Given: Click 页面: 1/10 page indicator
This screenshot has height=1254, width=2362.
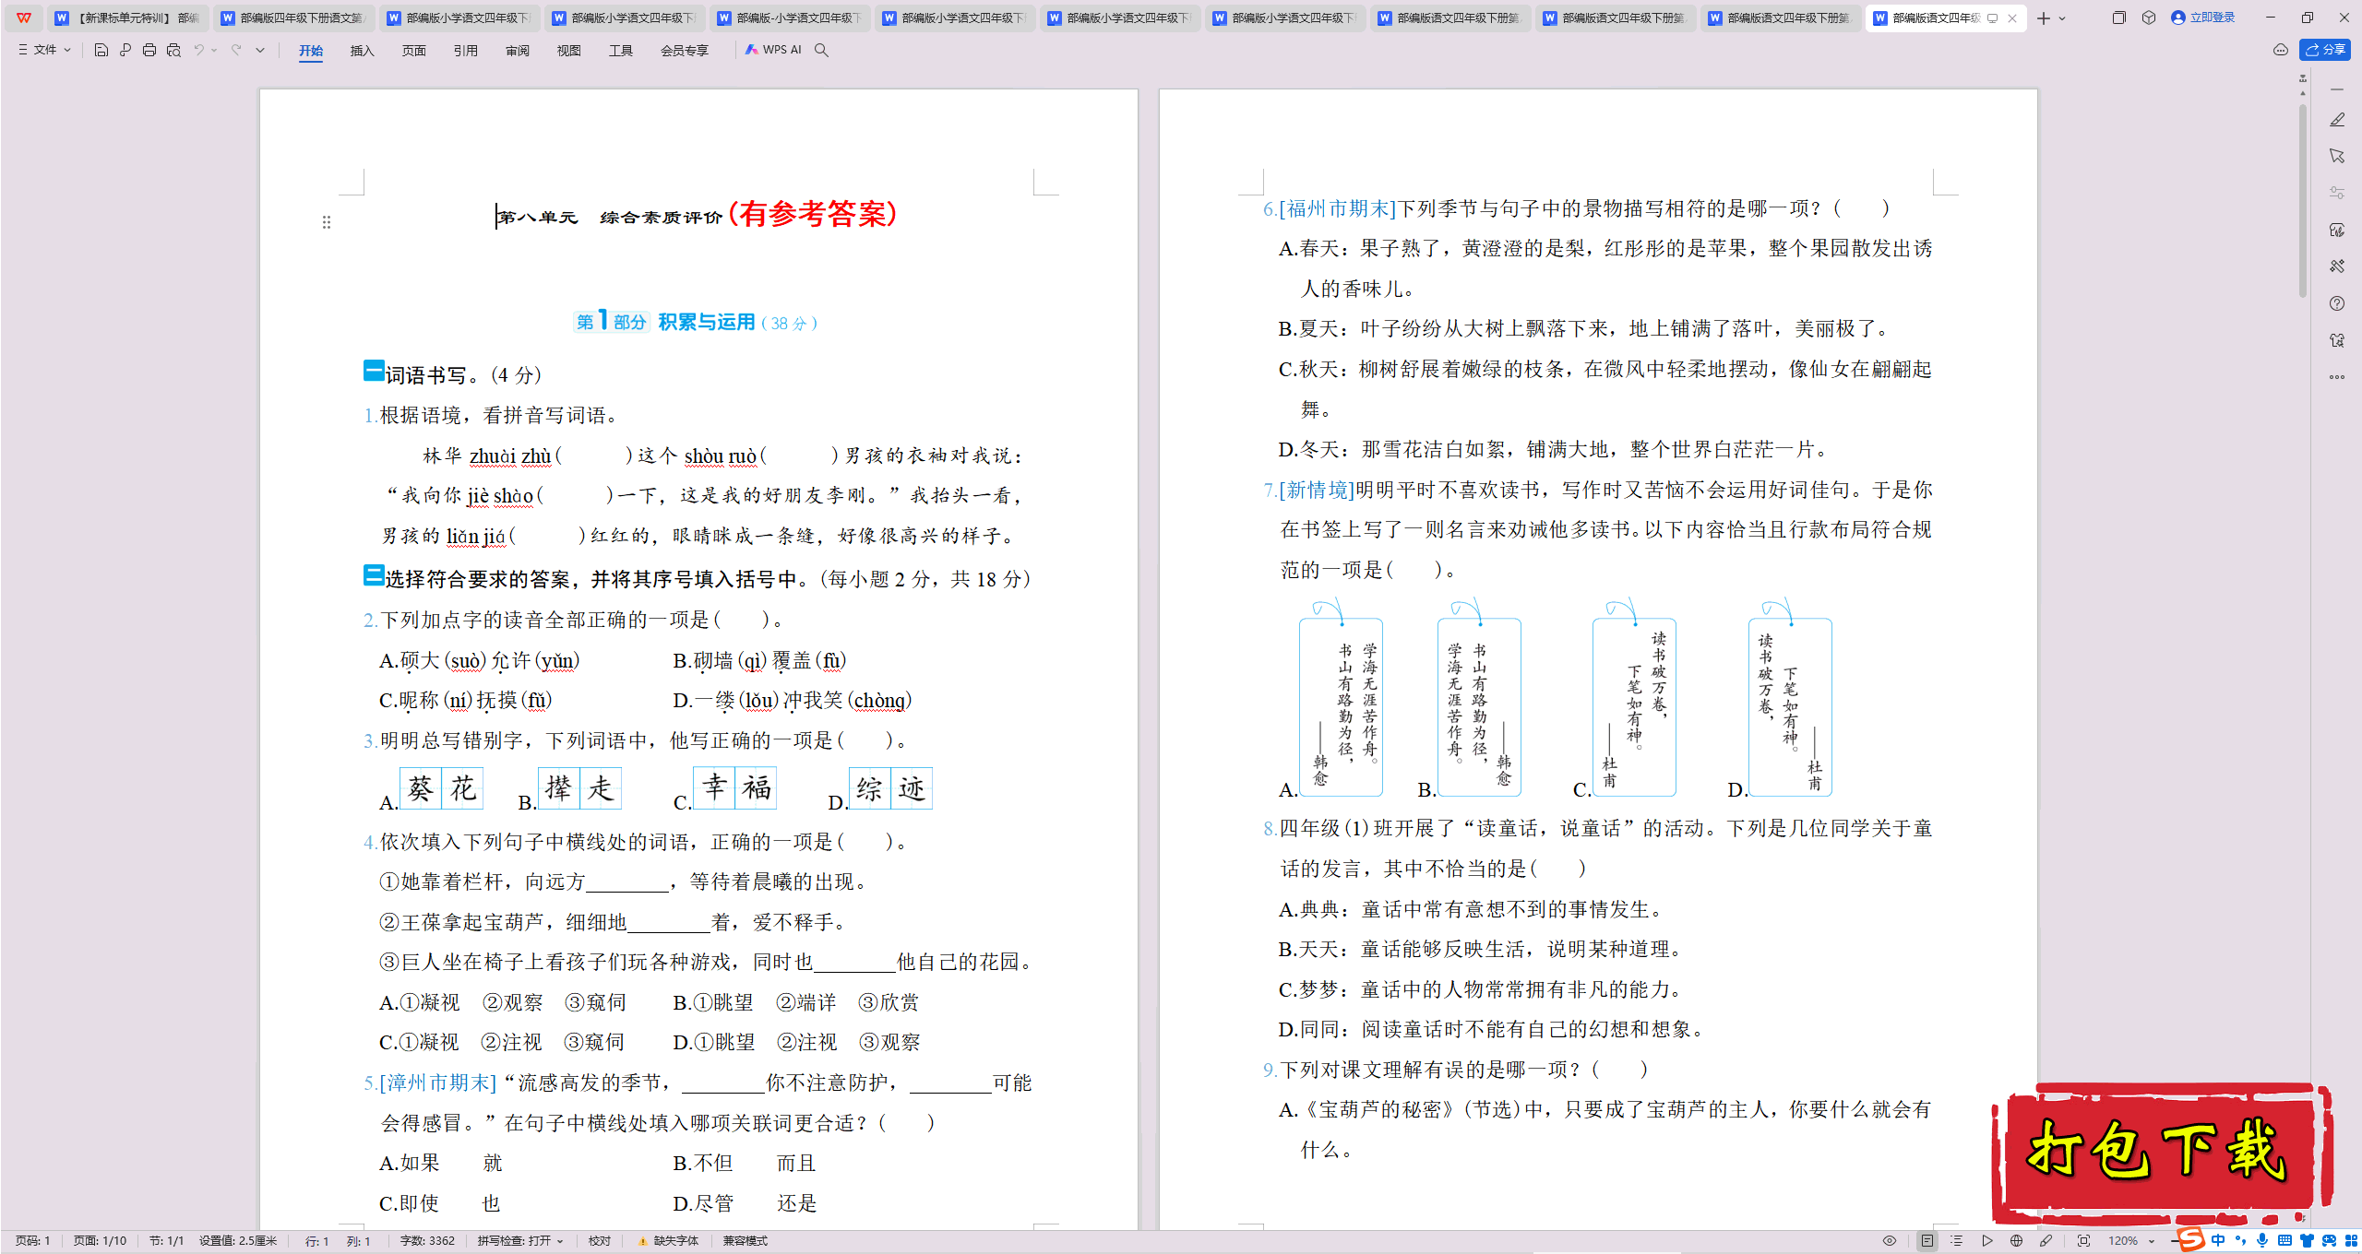Looking at the screenshot, I should [100, 1241].
